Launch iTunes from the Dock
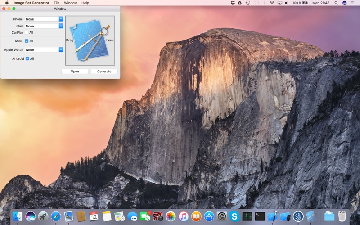This screenshot has width=360, height=225. (184, 216)
